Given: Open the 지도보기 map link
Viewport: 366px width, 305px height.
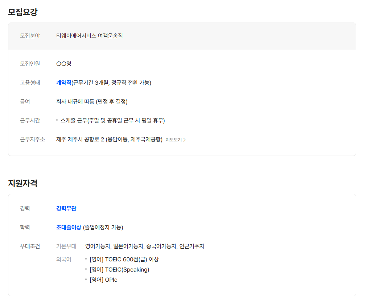Looking at the screenshot, I should pos(173,140).
